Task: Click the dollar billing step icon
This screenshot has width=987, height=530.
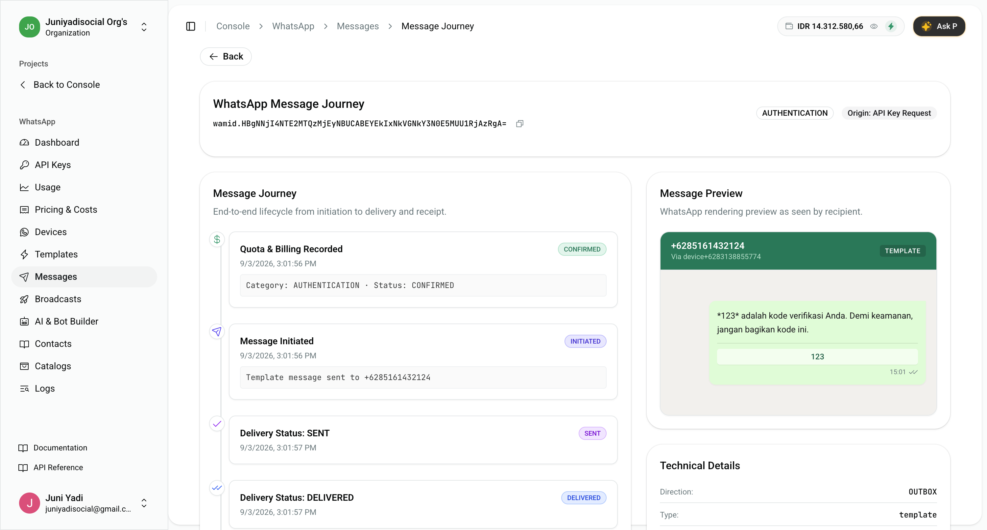Action: 217,239
